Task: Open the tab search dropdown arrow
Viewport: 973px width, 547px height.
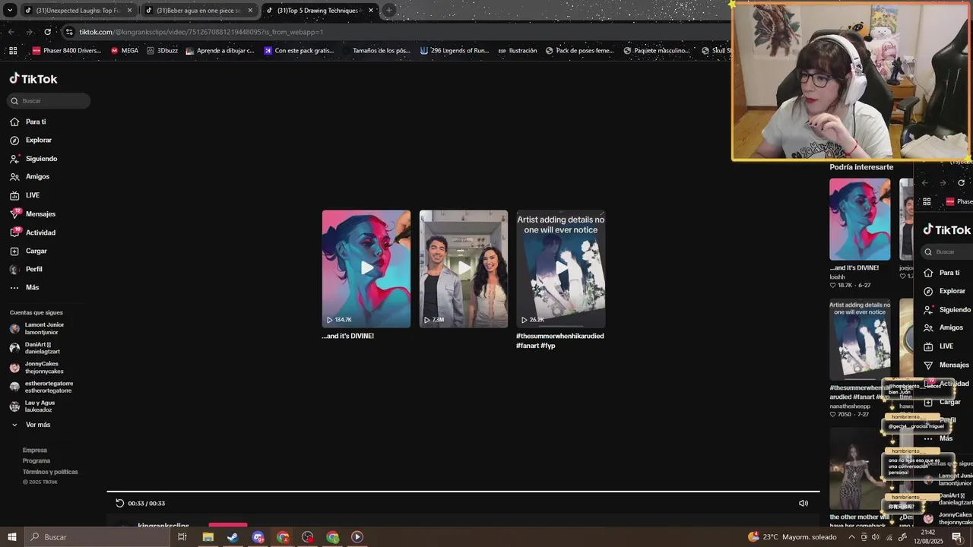Action: (10, 11)
